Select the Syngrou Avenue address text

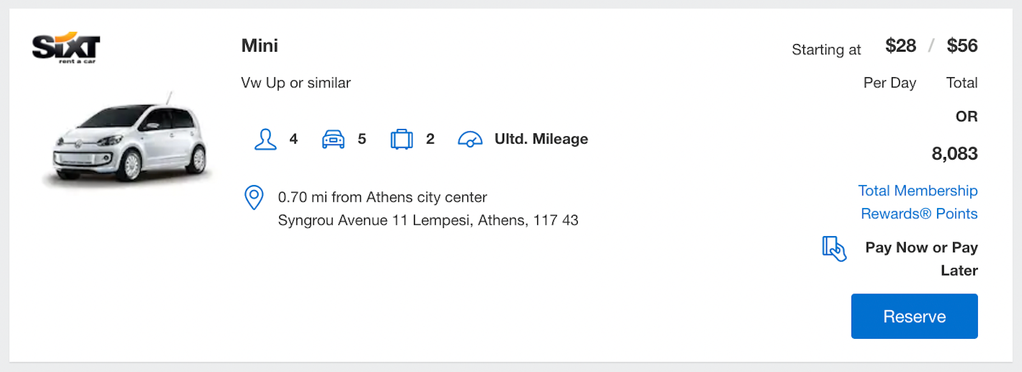[x=428, y=220]
